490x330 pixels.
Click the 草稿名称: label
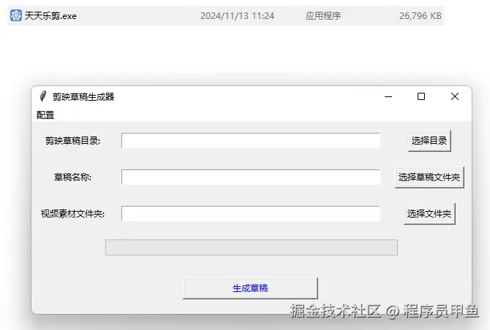coord(72,177)
